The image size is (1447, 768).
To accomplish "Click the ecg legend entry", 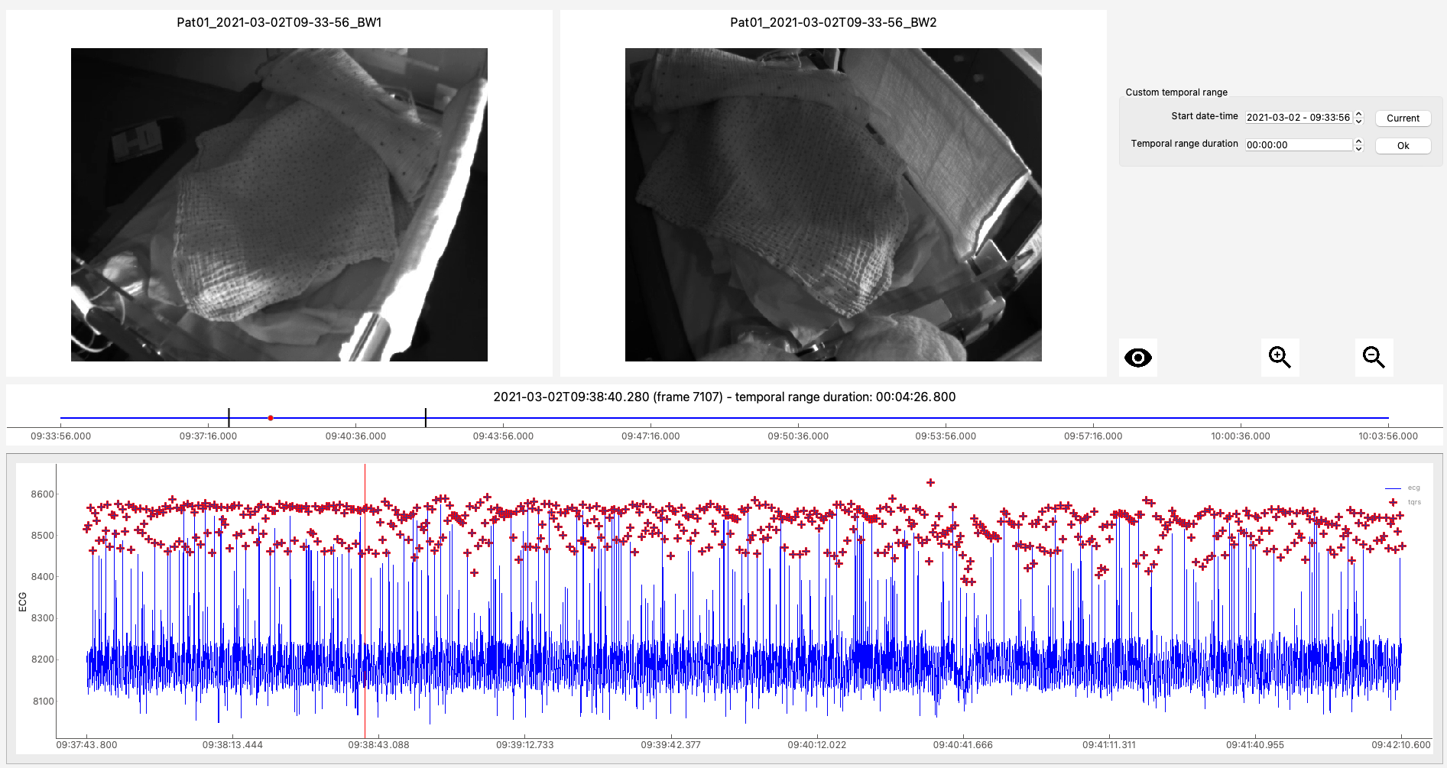I will [1403, 488].
